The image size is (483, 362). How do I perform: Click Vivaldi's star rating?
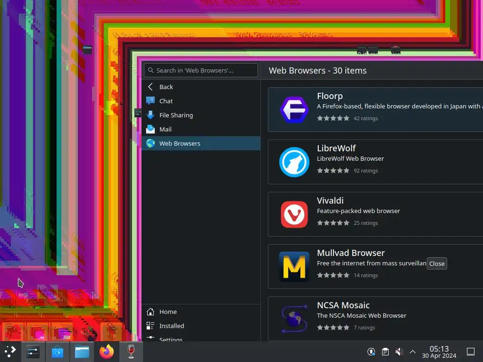333,223
